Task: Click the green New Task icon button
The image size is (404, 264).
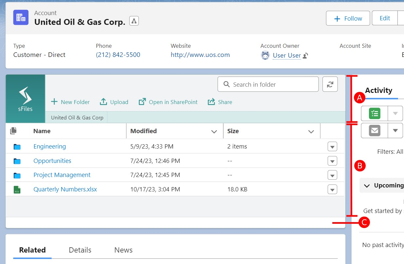Action: (375, 114)
